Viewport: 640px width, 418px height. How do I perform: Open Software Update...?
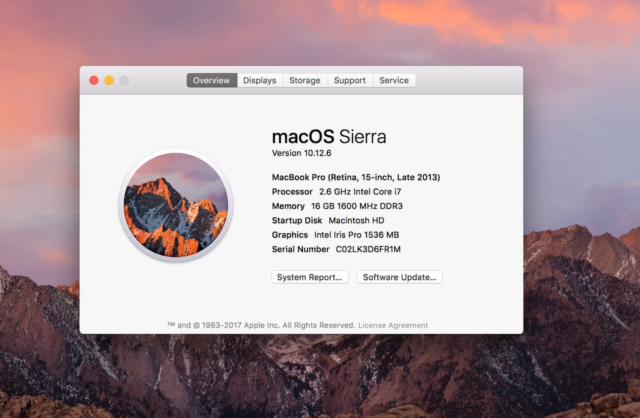pyautogui.click(x=400, y=277)
